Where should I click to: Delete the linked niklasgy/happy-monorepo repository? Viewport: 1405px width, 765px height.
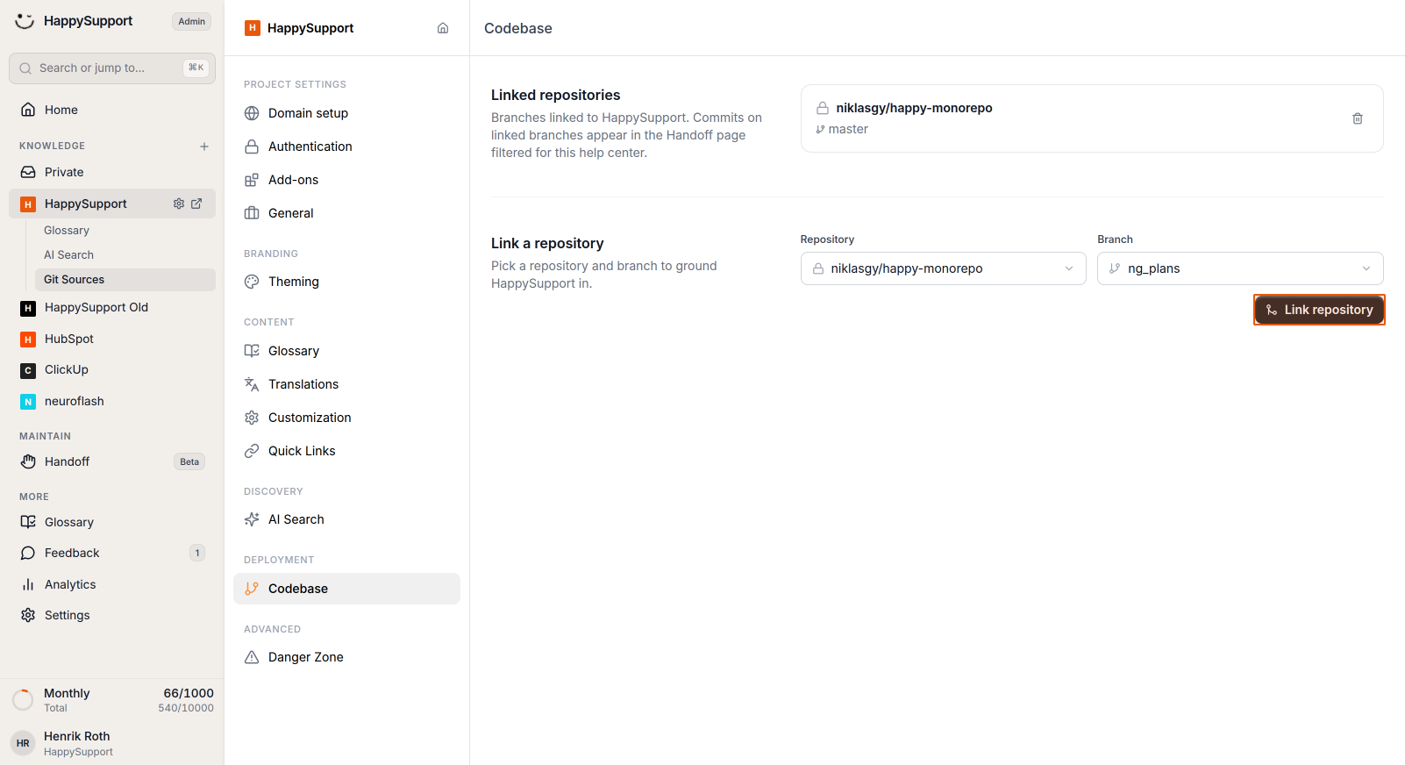point(1358,118)
